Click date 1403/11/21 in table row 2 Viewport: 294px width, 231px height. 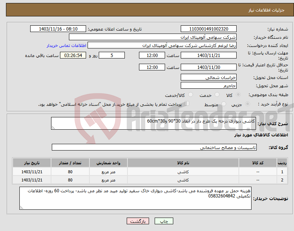[x=32, y=180]
